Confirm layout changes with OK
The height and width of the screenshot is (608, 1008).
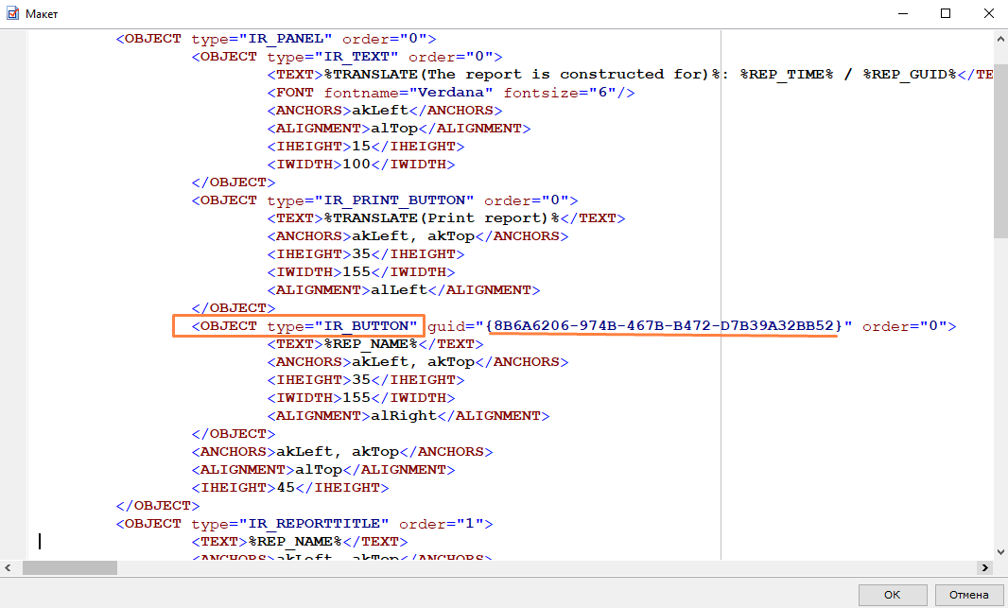892,595
